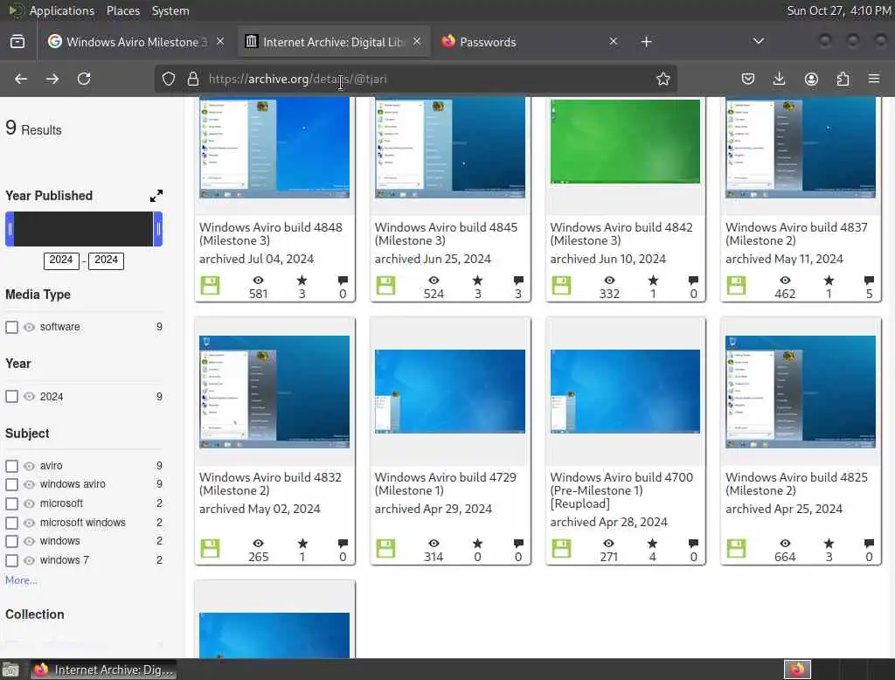Click the Year Published histogram bar
This screenshot has height=680, width=895.
point(84,229)
